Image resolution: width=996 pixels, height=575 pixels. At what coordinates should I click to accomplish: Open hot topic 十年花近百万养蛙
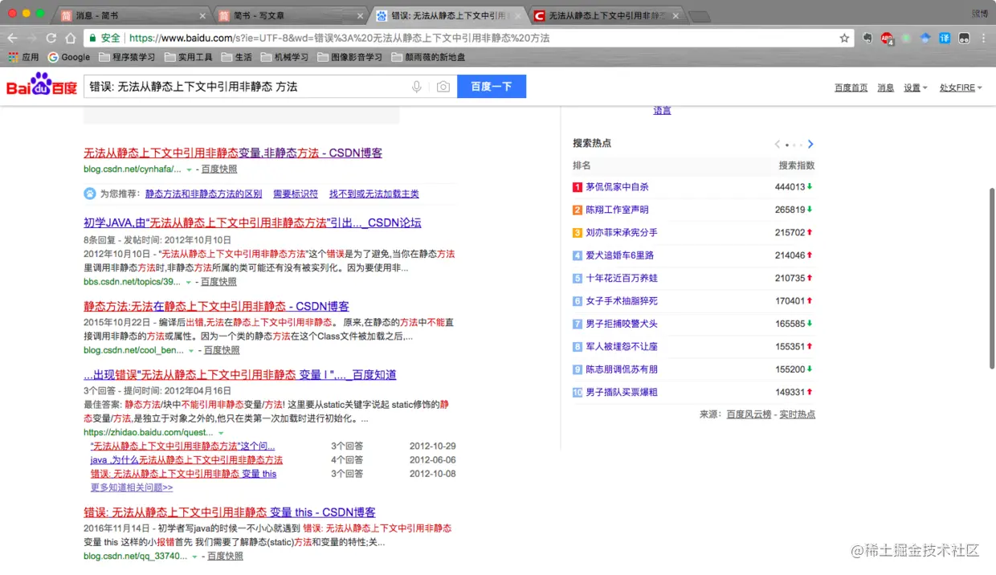click(x=622, y=278)
